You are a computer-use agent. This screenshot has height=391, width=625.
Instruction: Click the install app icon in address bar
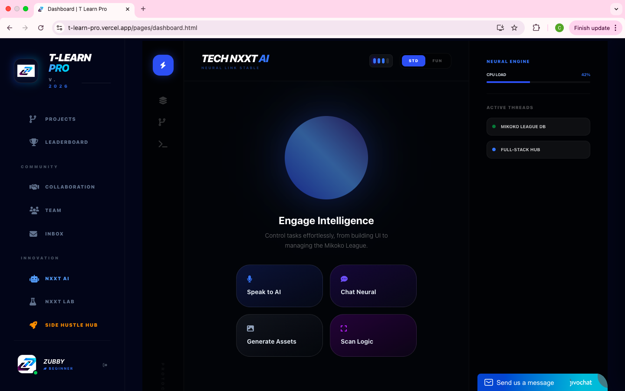pyautogui.click(x=500, y=28)
